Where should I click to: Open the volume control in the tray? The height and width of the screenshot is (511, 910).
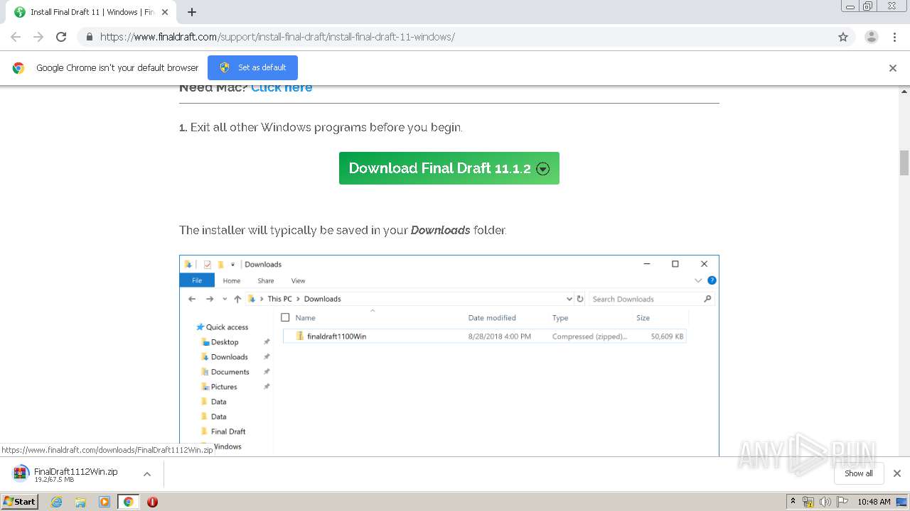pos(826,502)
